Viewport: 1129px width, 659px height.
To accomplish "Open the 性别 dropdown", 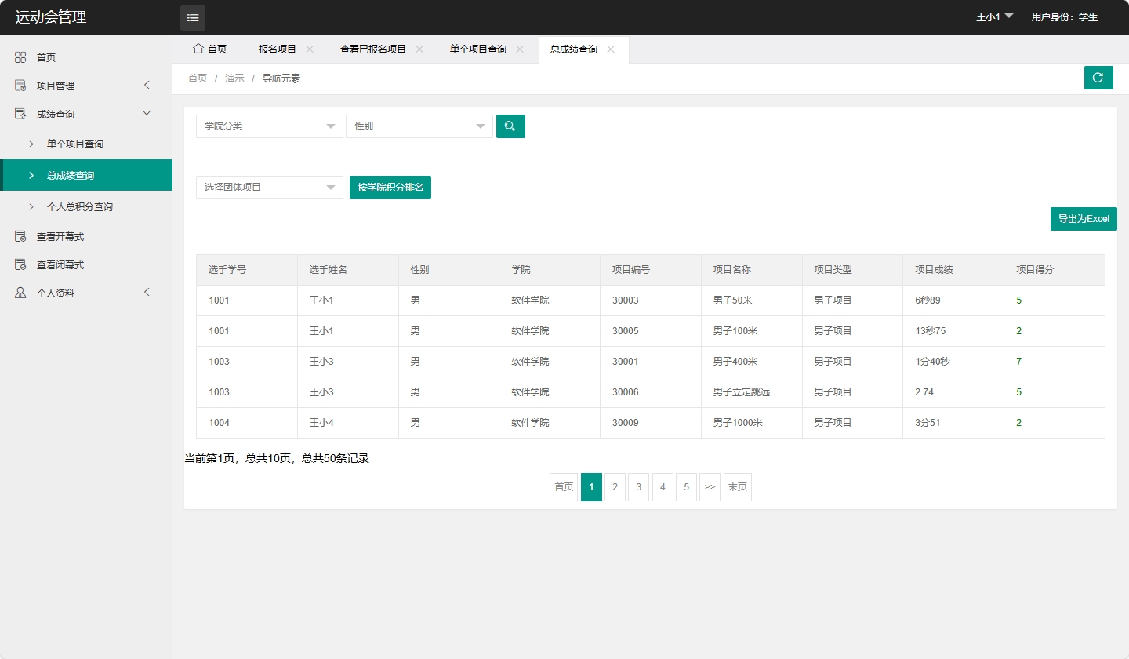I will (x=419, y=126).
